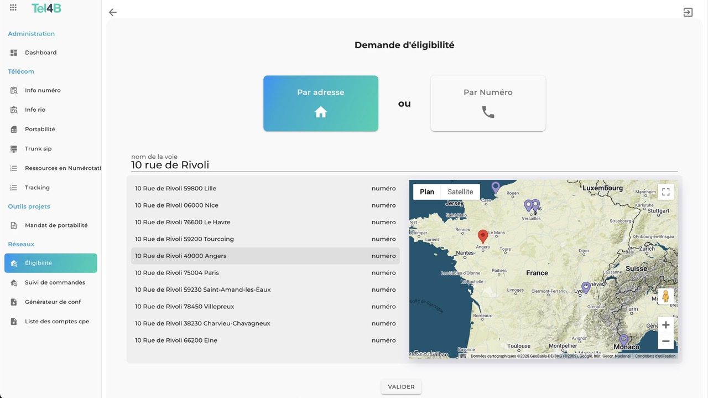Switch the map to Plan view

coord(427,192)
